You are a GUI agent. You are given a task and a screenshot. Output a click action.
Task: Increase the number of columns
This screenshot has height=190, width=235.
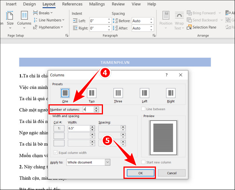pyautogui.click(x=96, y=108)
